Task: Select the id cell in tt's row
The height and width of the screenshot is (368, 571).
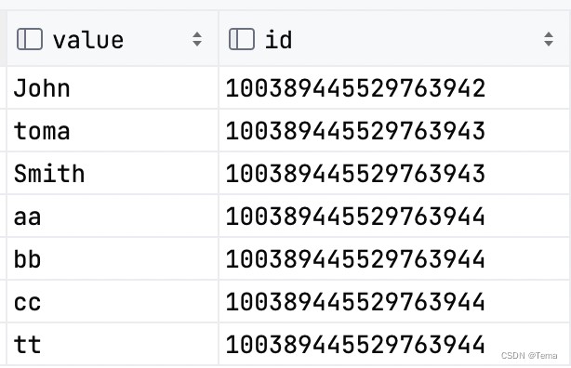Action: pyautogui.click(x=394, y=344)
